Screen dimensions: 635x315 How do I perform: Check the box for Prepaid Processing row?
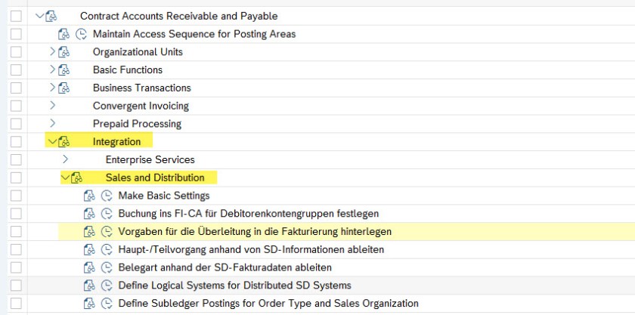17,124
